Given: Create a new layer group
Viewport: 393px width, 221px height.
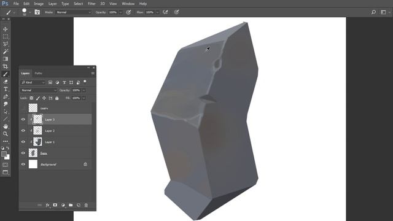Looking at the screenshot, I should (x=71, y=205).
